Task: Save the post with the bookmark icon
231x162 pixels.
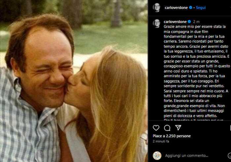Action: click(x=230, y=128)
